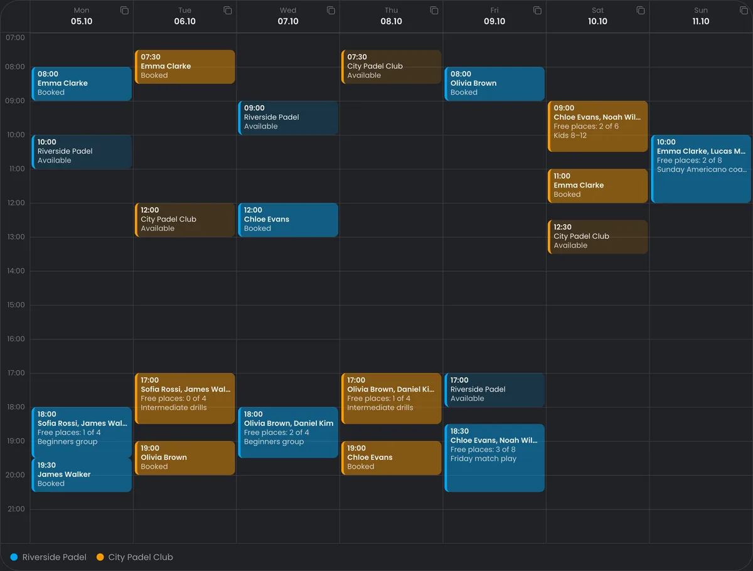Open Monday 10:00 Riverside Padel available slot
Viewport: 753px width, 571px height.
click(82, 152)
